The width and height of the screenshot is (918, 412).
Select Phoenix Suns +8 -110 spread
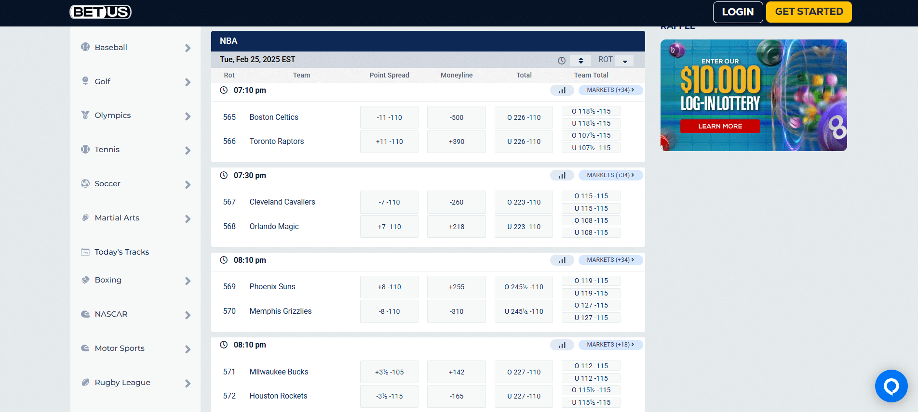pyautogui.click(x=389, y=287)
